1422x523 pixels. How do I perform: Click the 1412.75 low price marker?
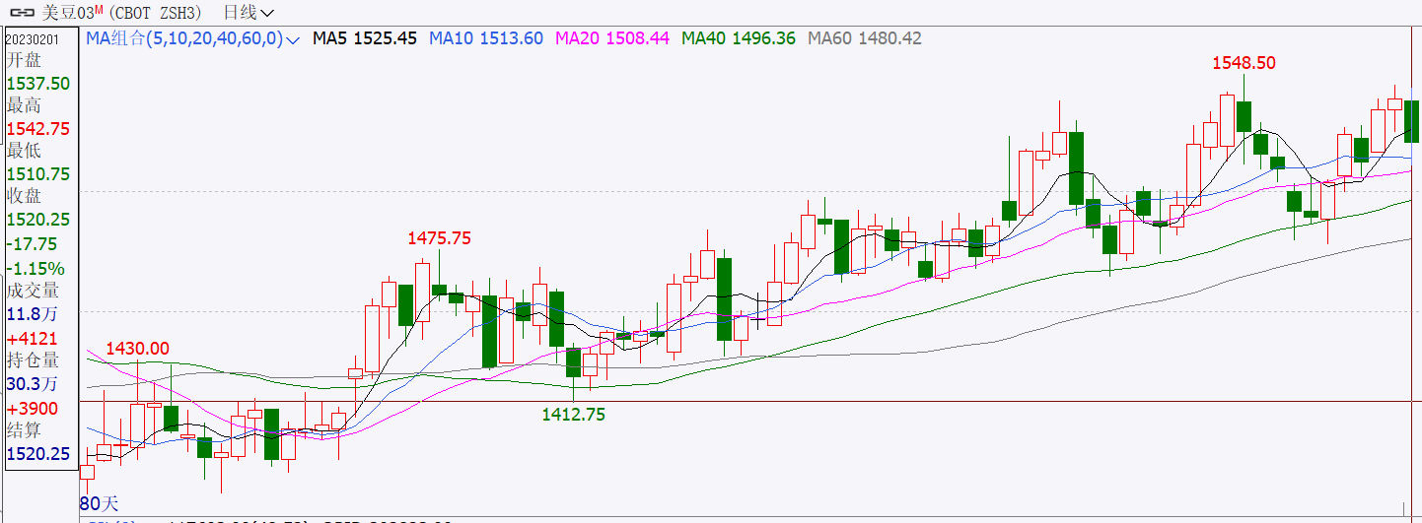click(573, 415)
